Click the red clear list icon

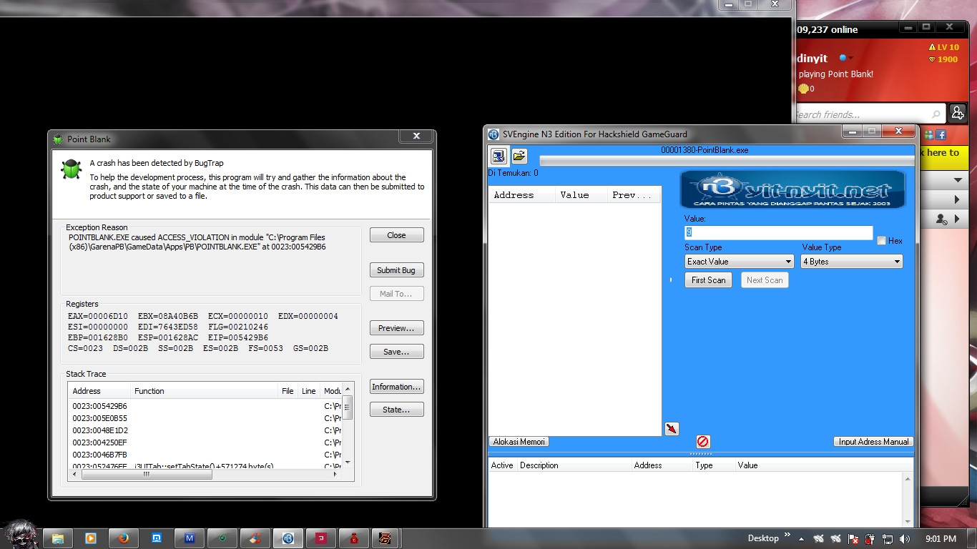pyautogui.click(x=703, y=442)
